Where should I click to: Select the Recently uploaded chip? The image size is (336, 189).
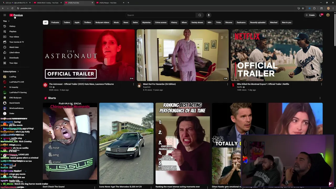258,23
